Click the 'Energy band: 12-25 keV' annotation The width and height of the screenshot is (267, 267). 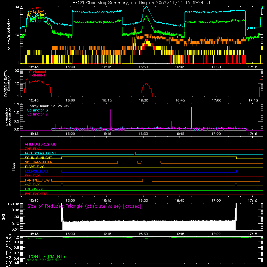pyautogui.click(x=48, y=106)
